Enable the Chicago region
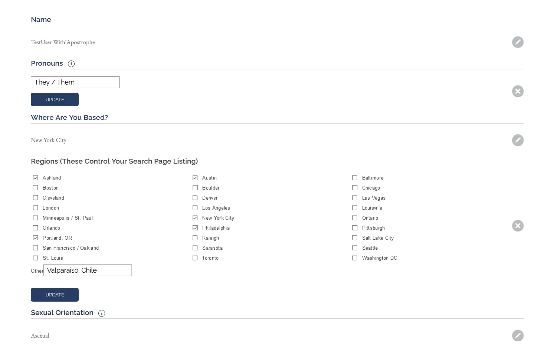Viewport: 537px width, 348px height. coord(354,188)
